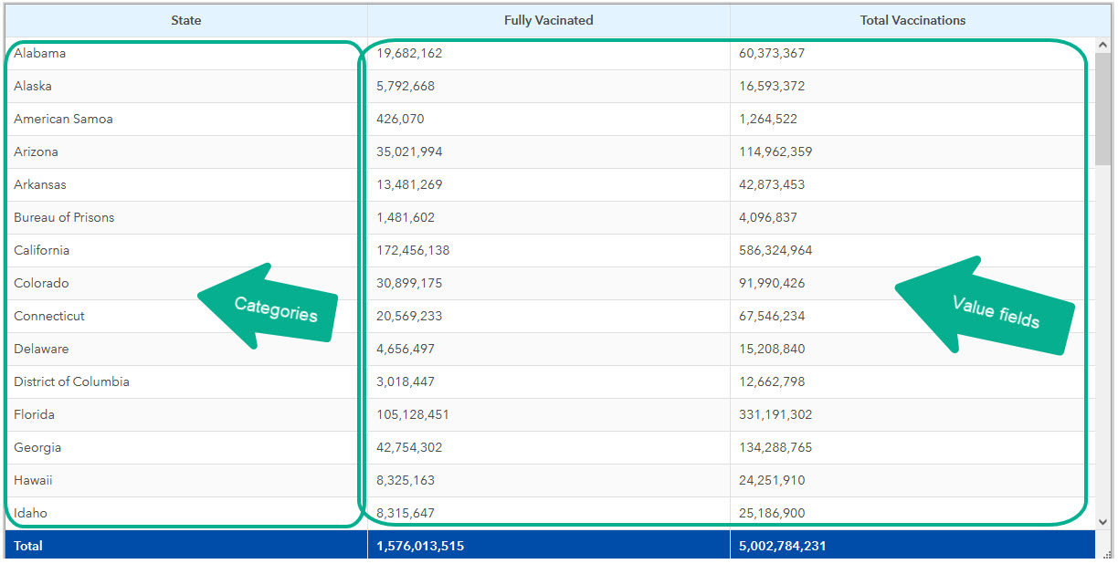Sort by the State column header
Viewport: 1118px width, 564px height.
pyautogui.click(x=186, y=20)
